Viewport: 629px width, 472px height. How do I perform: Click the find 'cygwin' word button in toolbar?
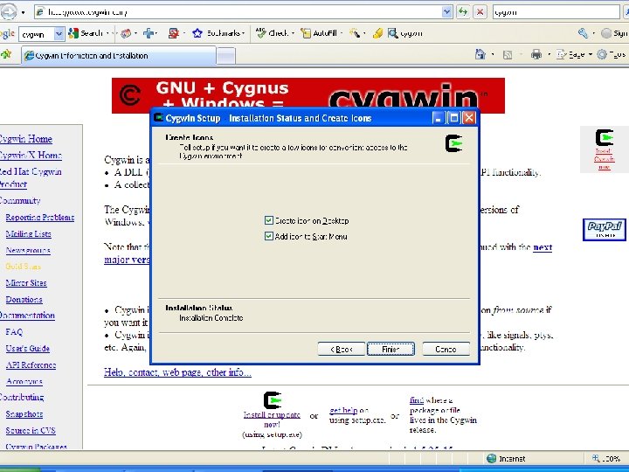click(x=405, y=33)
